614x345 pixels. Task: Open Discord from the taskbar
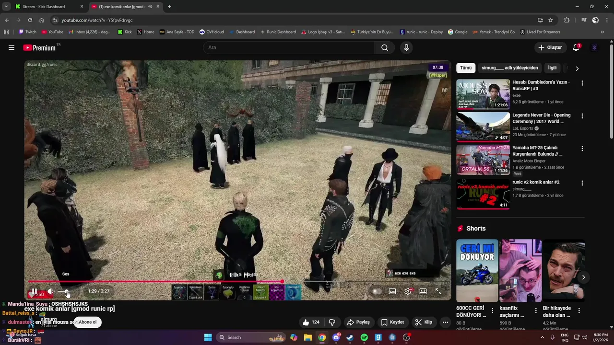(336, 337)
